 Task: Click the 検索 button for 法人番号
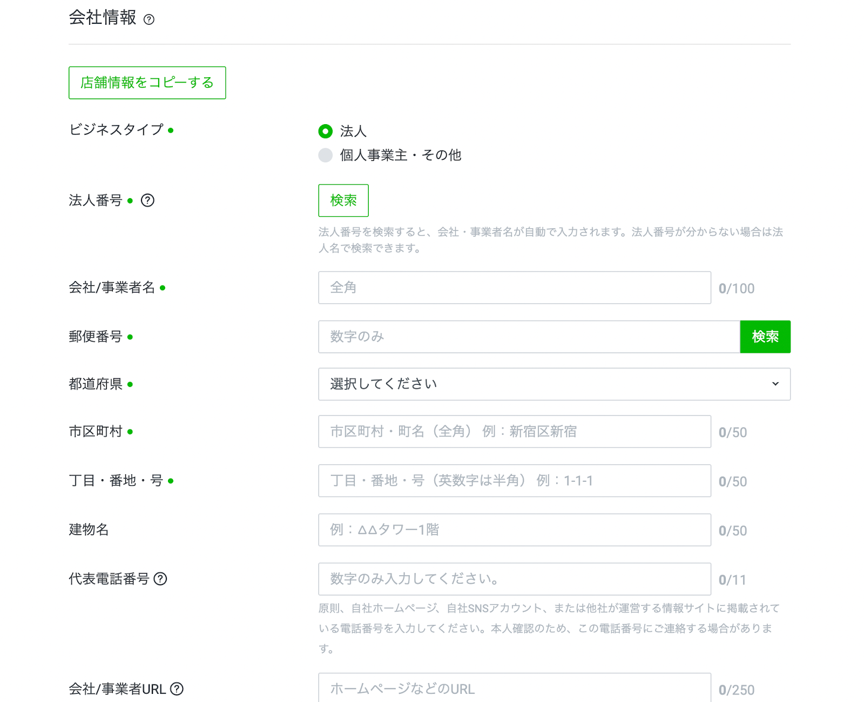coord(343,201)
